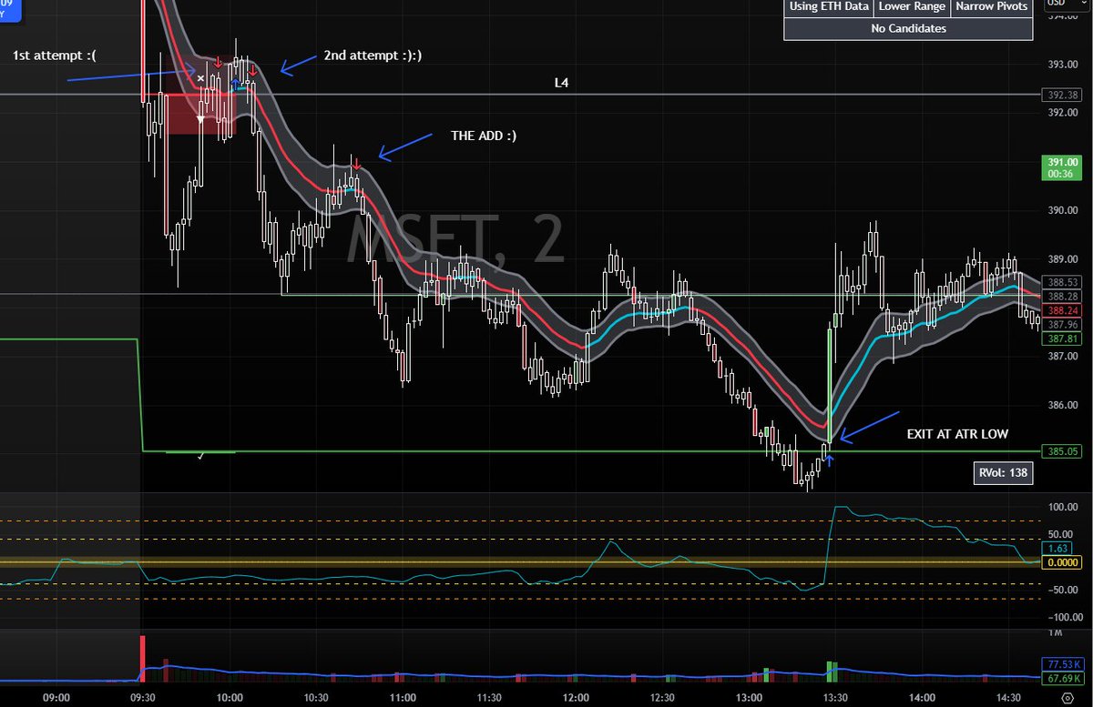The image size is (1093, 707).
Task: Click the 09:30 time axis label
Action: point(143,696)
